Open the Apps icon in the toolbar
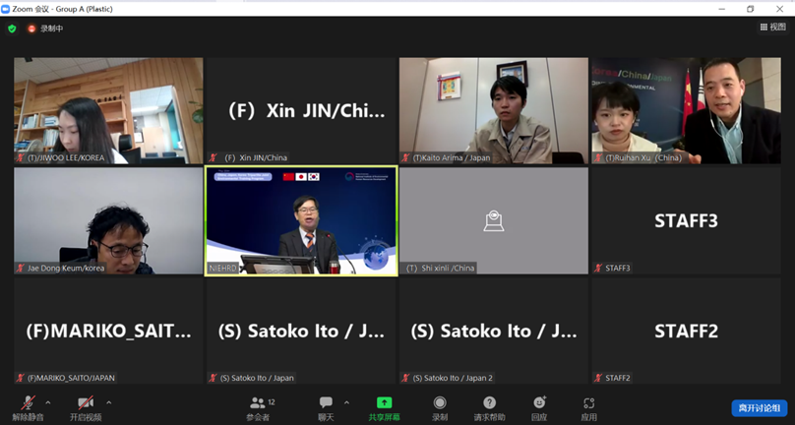This screenshot has height=425, width=795. [x=588, y=403]
